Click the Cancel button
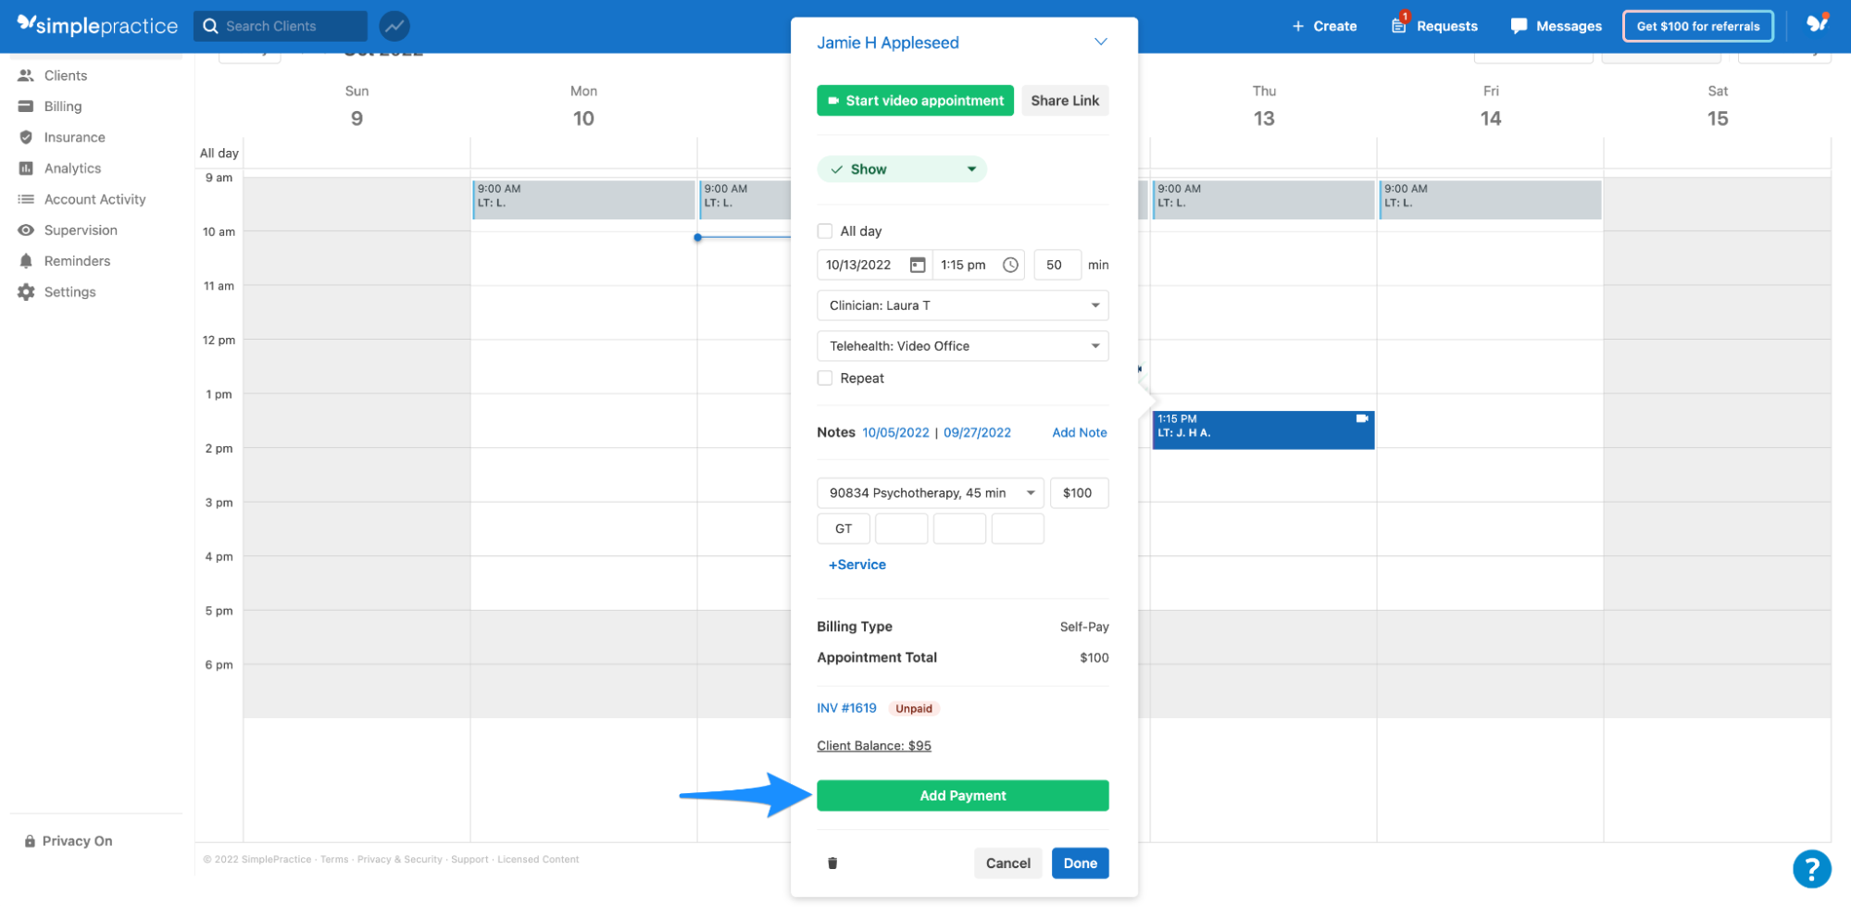1851x907 pixels. [1007, 863]
